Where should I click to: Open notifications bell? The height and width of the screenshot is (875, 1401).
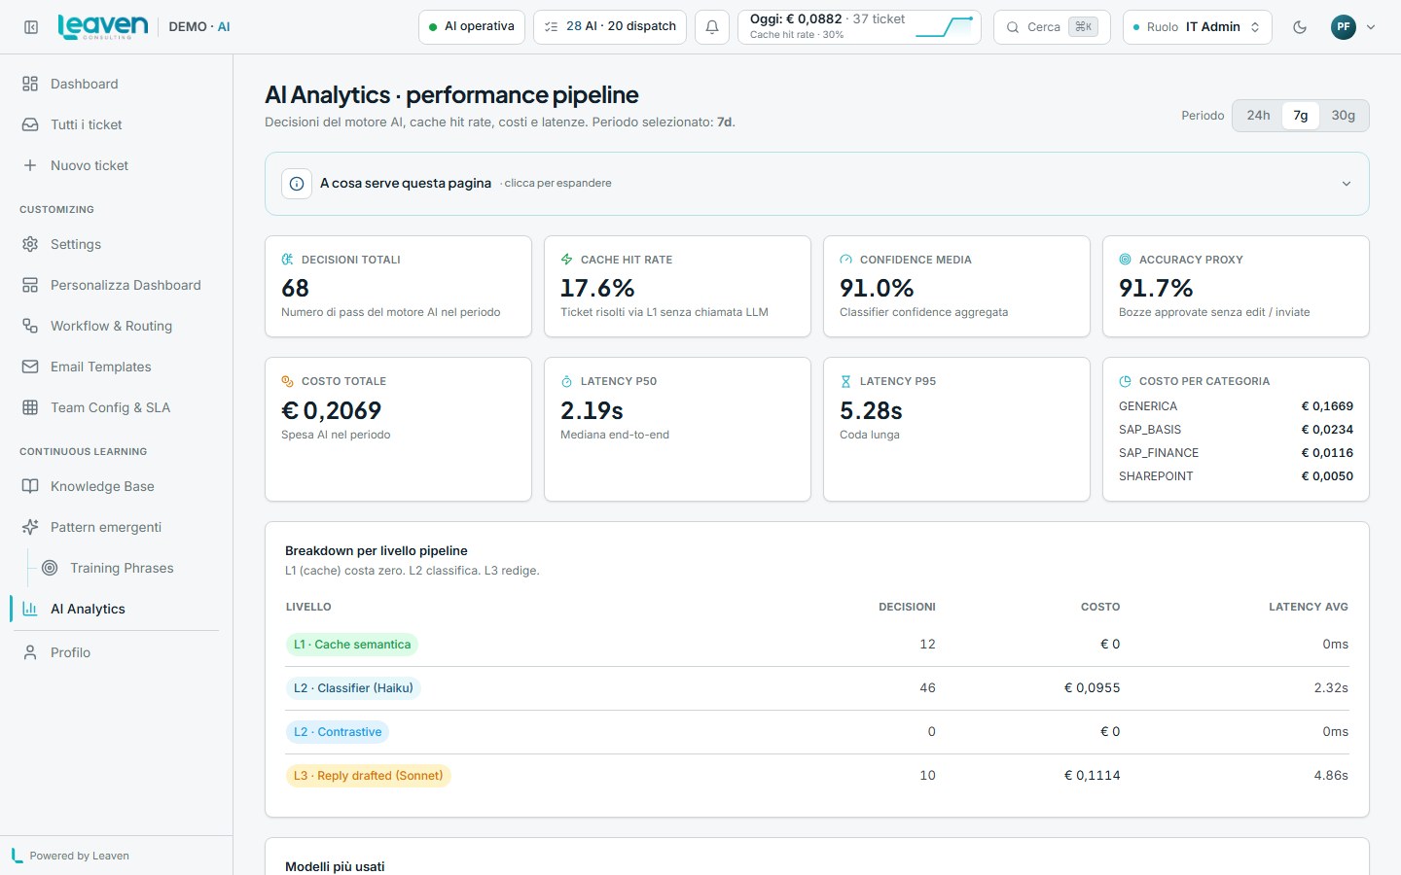tap(712, 27)
